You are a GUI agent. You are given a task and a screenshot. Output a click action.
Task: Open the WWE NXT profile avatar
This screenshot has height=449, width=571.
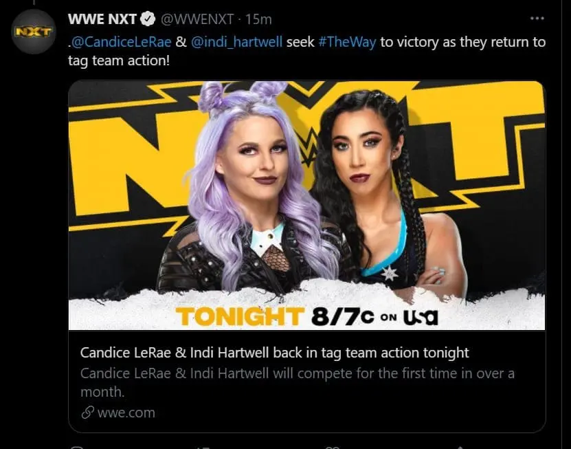34,32
